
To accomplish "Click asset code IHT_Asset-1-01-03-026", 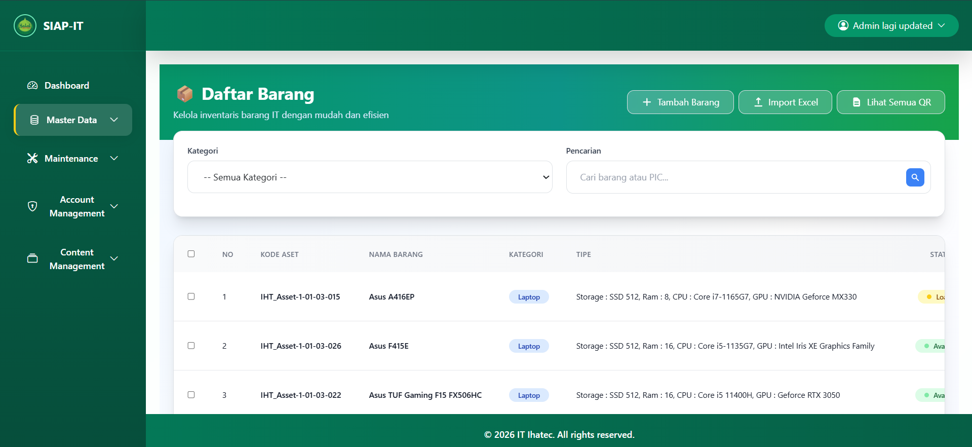I will click(301, 346).
